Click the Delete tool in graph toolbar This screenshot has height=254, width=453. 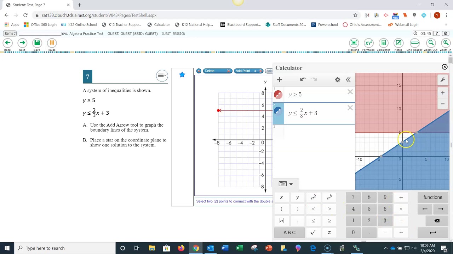coord(217,71)
